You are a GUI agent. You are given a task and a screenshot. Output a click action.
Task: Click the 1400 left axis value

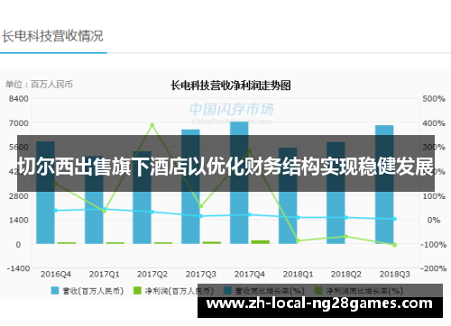[x=19, y=220]
